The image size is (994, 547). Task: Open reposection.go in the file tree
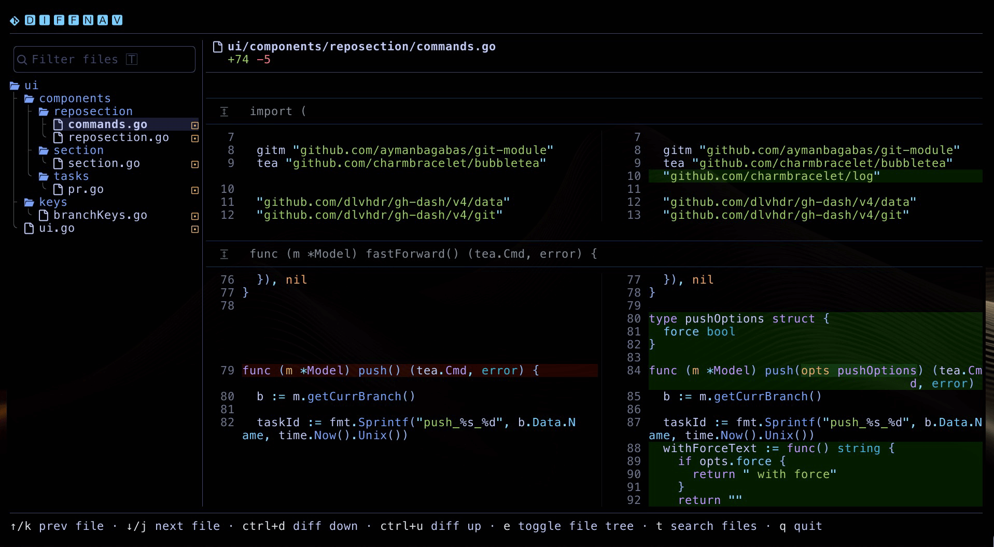pyautogui.click(x=118, y=137)
